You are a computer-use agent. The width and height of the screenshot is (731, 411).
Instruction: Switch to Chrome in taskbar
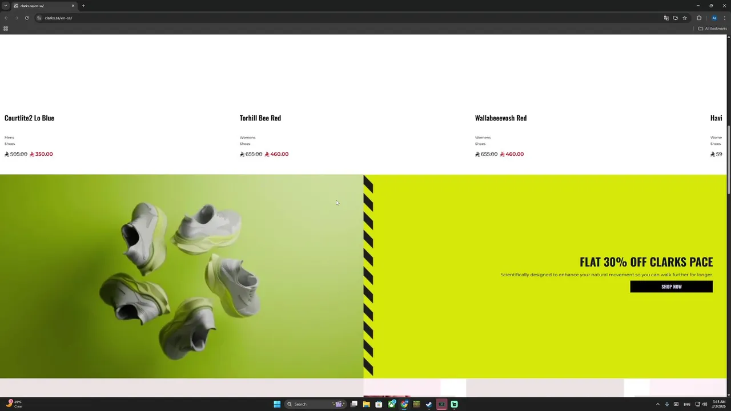click(x=404, y=404)
